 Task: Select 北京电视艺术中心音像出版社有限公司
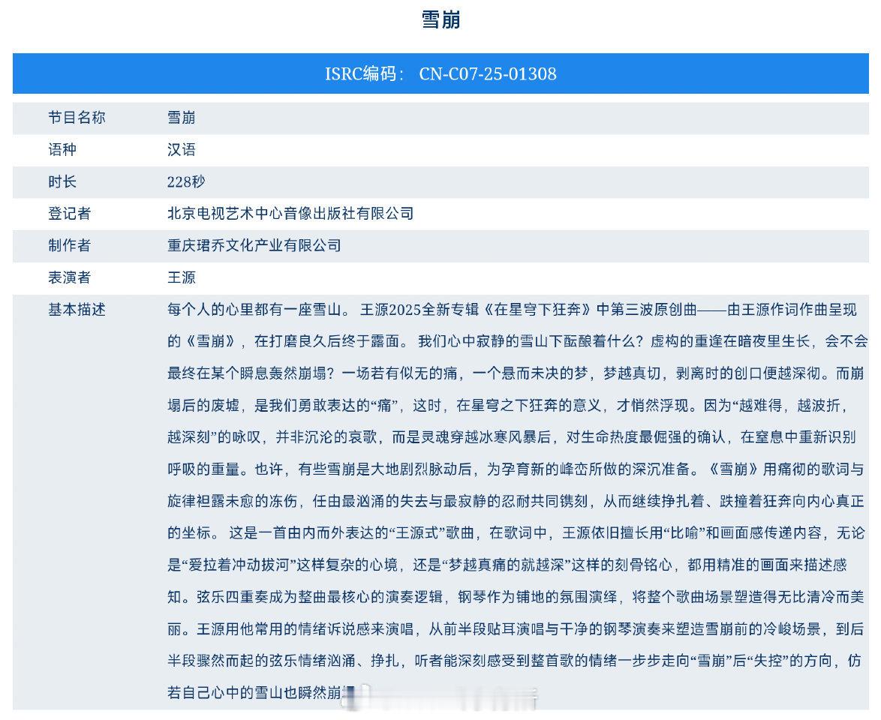point(290,214)
